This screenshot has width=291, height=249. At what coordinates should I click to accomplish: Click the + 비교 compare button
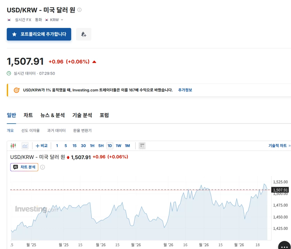(41, 146)
